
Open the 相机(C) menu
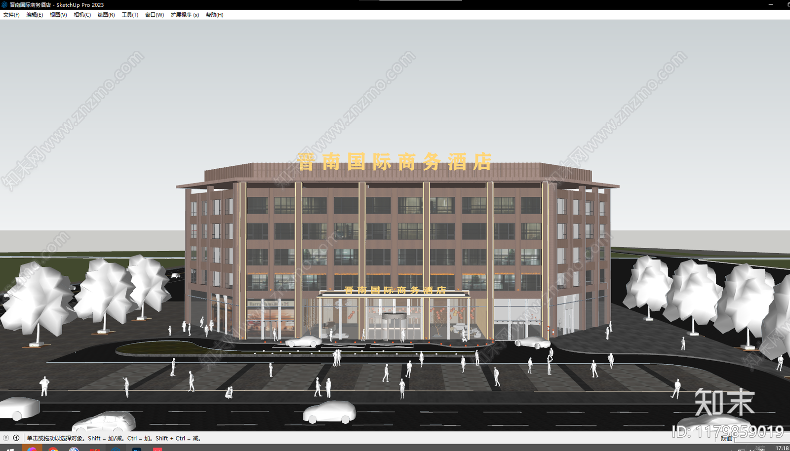pos(82,15)
